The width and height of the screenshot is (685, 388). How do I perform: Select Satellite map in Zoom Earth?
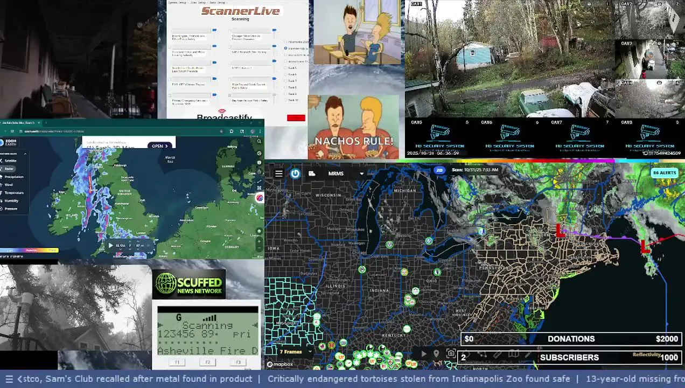(x=11, y=161)
